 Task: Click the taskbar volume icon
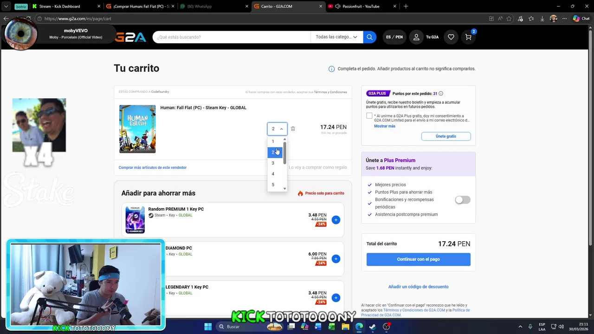pos(562,327)
